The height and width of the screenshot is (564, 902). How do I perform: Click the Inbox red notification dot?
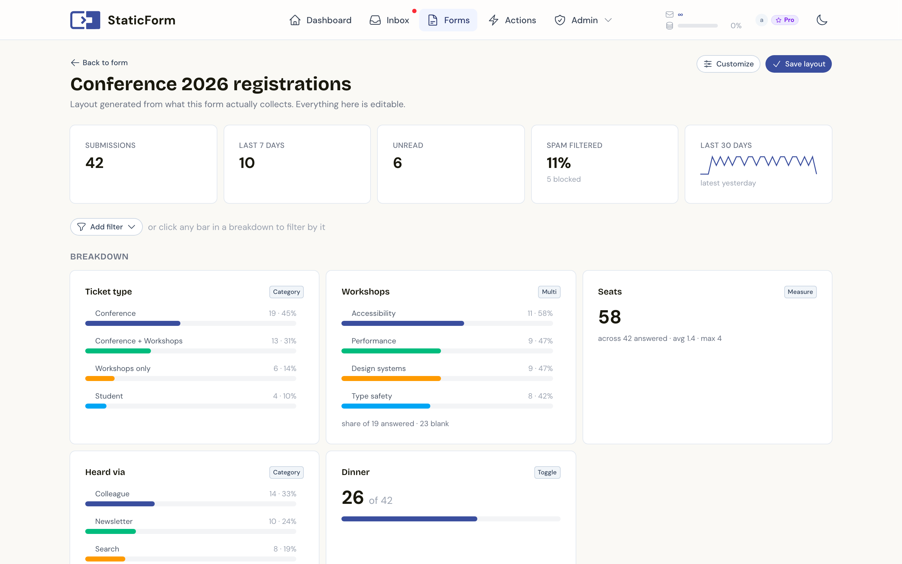click(x=414, y=11)
